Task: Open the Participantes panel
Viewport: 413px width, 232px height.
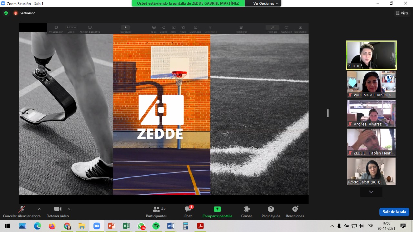Action: (156, 212)
